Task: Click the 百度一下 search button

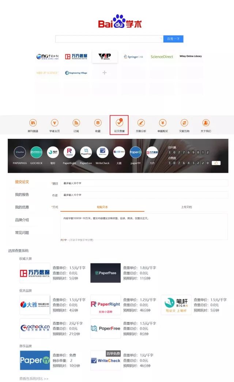Action: coord(173,39)
